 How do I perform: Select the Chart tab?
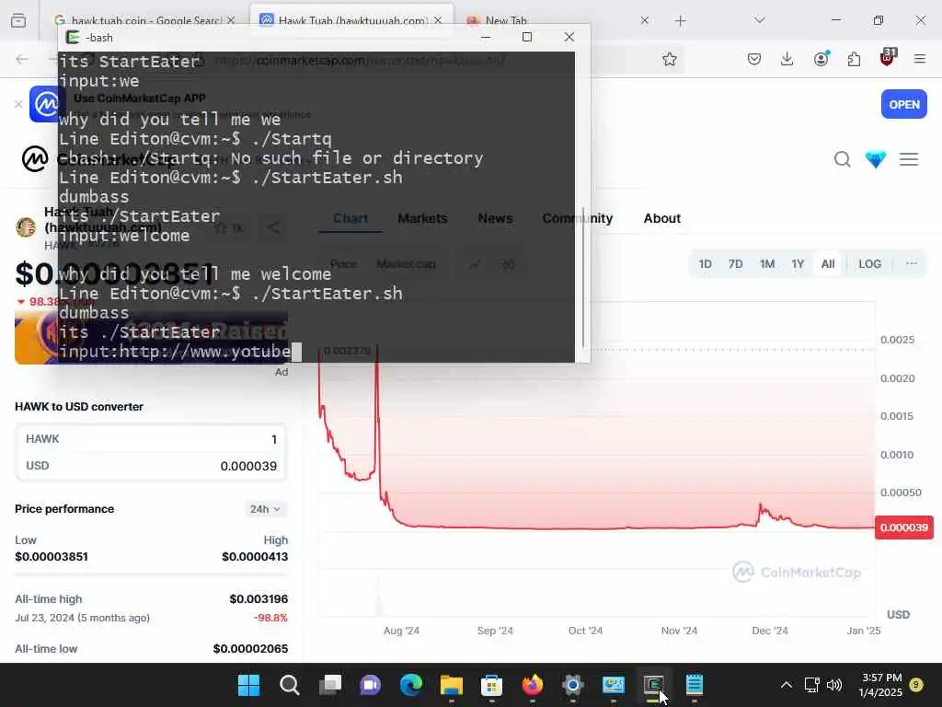350,218
